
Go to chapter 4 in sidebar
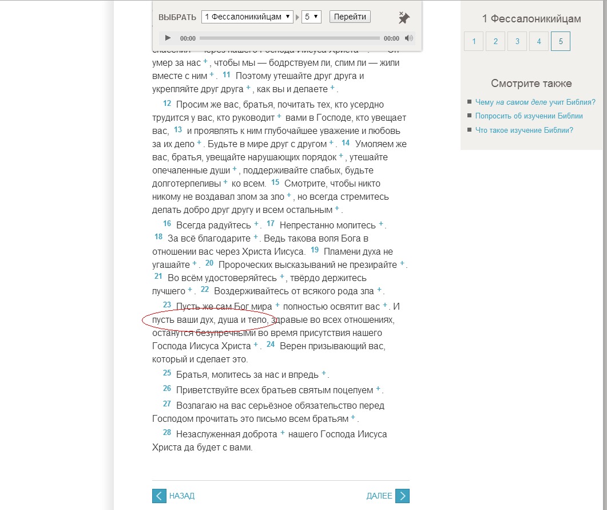pyautogui.click(x=539, y=41)
